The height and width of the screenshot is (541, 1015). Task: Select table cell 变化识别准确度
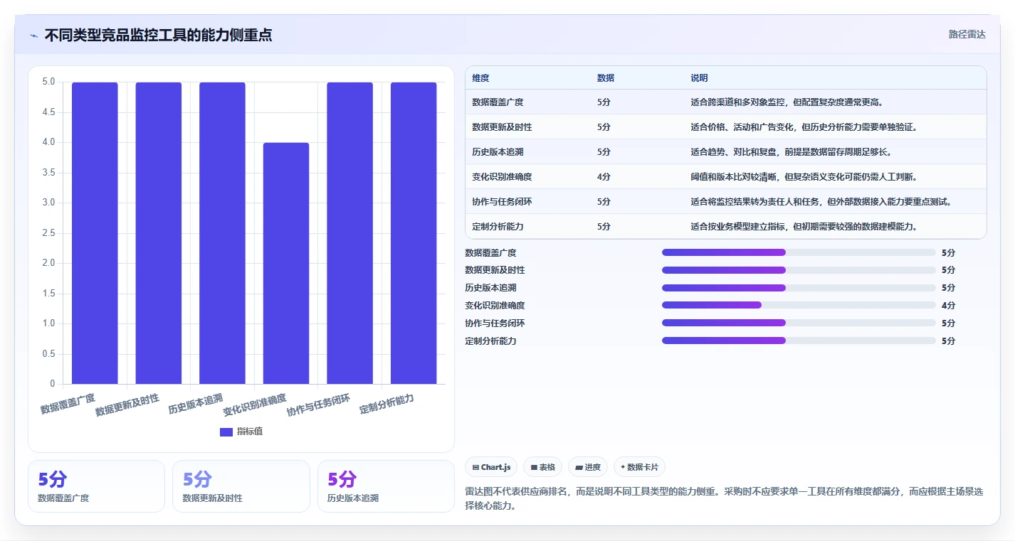click(x=502, y=177)
